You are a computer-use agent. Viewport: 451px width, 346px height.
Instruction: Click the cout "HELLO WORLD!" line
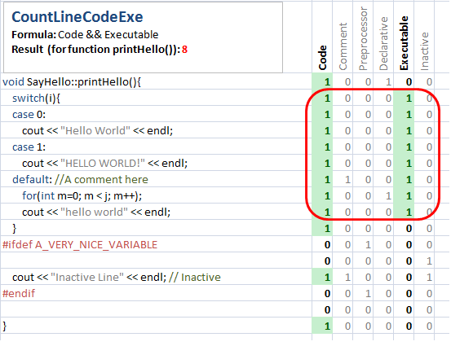(104, 164)
